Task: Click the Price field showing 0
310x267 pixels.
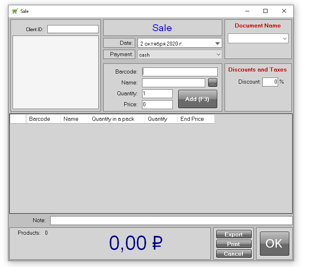Action: 157,104
